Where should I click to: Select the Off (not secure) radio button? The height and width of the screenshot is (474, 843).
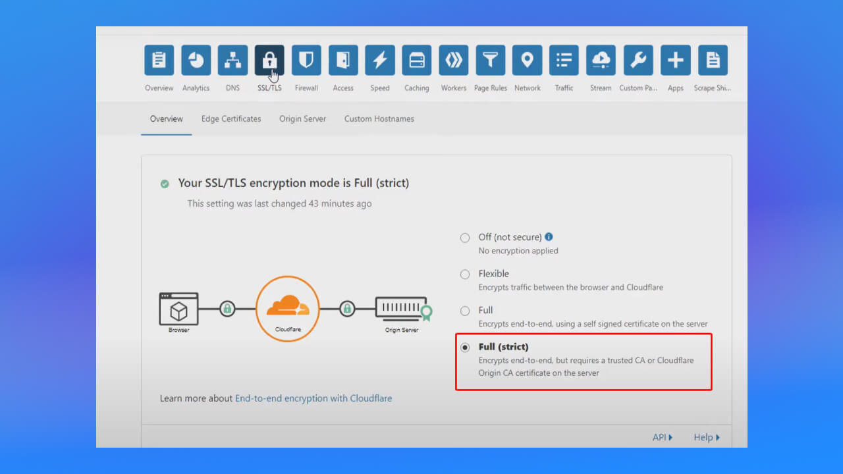(x=465, y=238)
